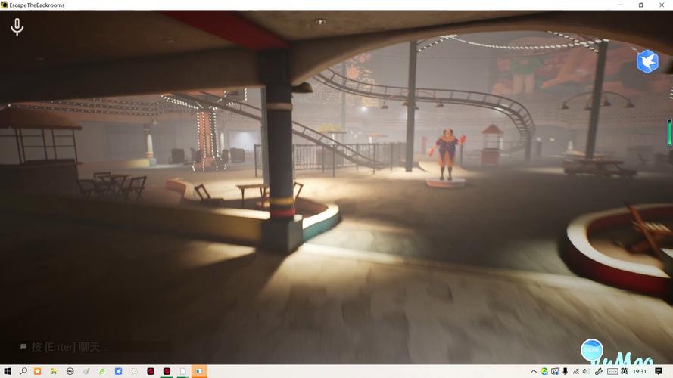Switch input language 英 indicator
Viewport: 673px width, 378px height.
[624, 371]
